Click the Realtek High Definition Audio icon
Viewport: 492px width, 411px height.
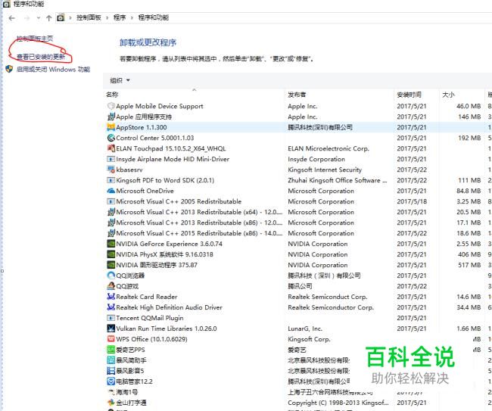click(111, 307)
